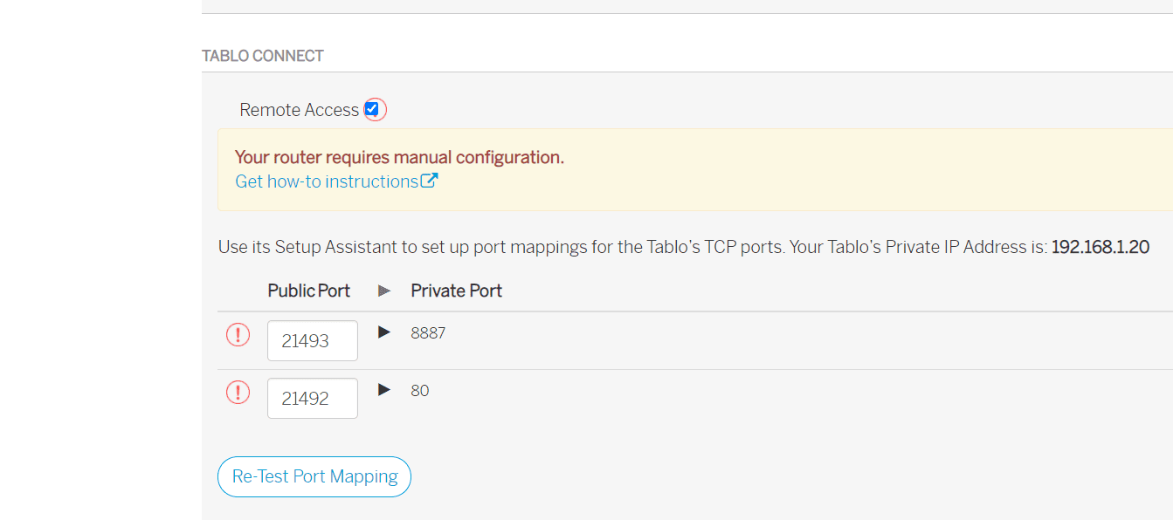
Task: Open the Get how-to instructions link
Action: point(327,181)
